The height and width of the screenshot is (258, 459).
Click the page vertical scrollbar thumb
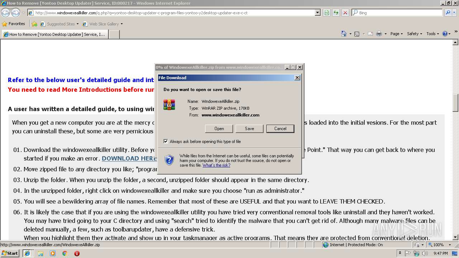455,103
